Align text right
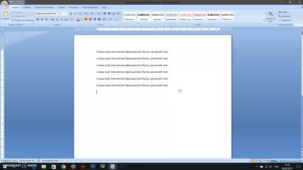This screenshot has height=170, width=303. coord(95,19)
